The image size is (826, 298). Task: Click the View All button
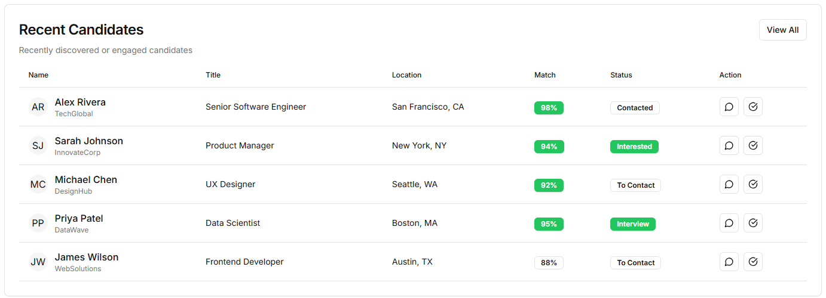click(x=782, y=30)
